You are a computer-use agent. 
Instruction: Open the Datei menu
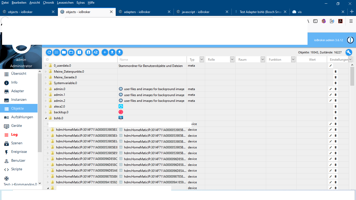point(5,3)
